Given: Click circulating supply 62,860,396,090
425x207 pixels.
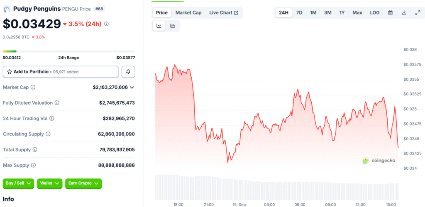Looking at the screenshot, I should (x=116, y=134).
